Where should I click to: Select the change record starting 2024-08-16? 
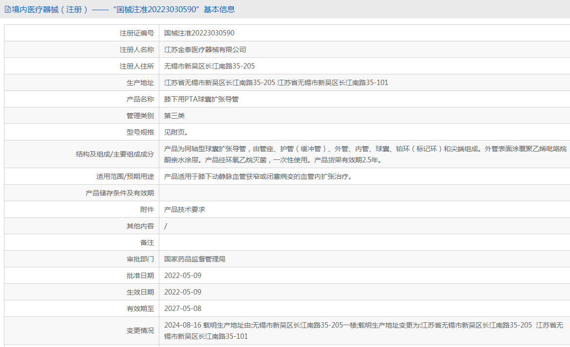point(363,330)
